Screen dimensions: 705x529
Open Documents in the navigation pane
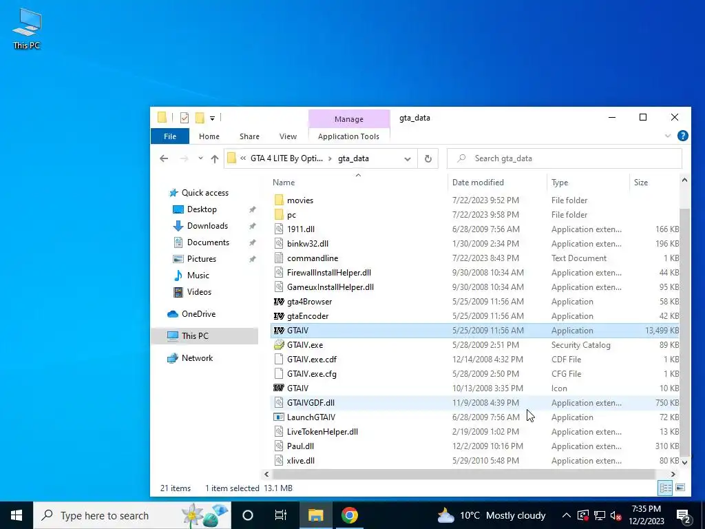pos(208,242)
